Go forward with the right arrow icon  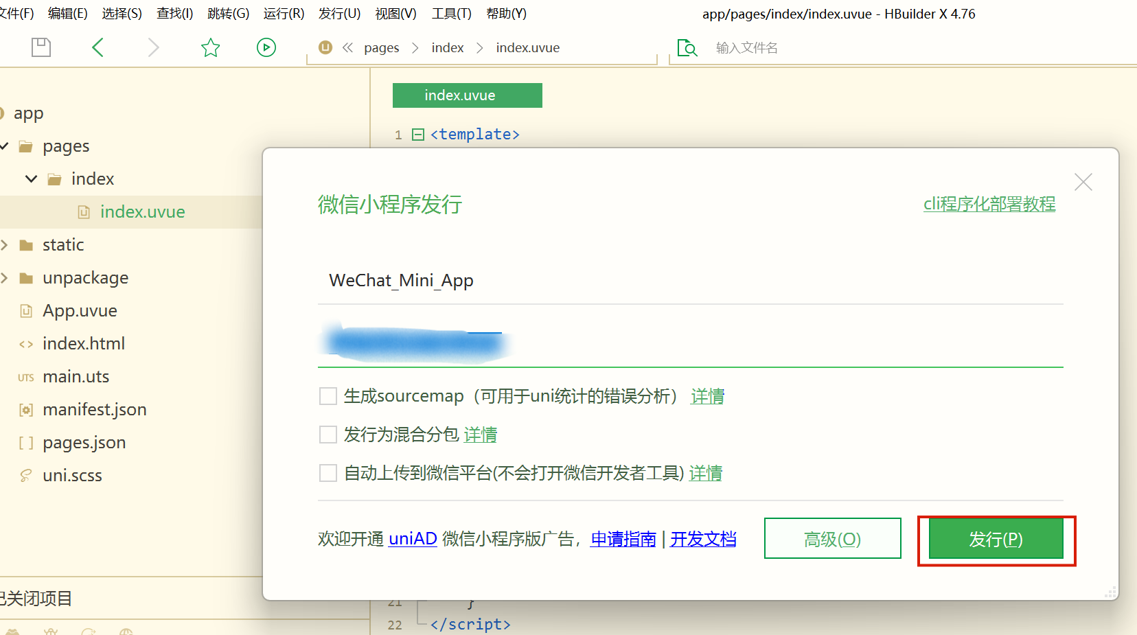[x=153, y=47]
